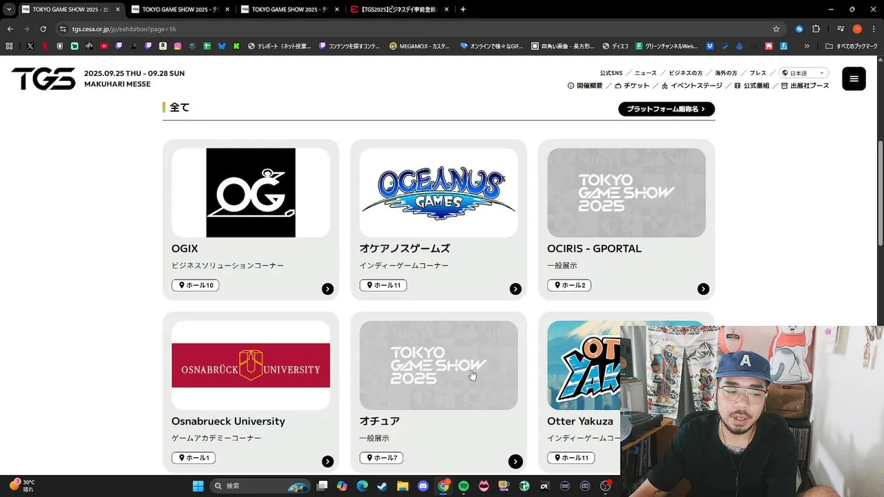Open X bookmark in bookmarks bar
This screenshot has height=497, width=884.
[30, 46]
